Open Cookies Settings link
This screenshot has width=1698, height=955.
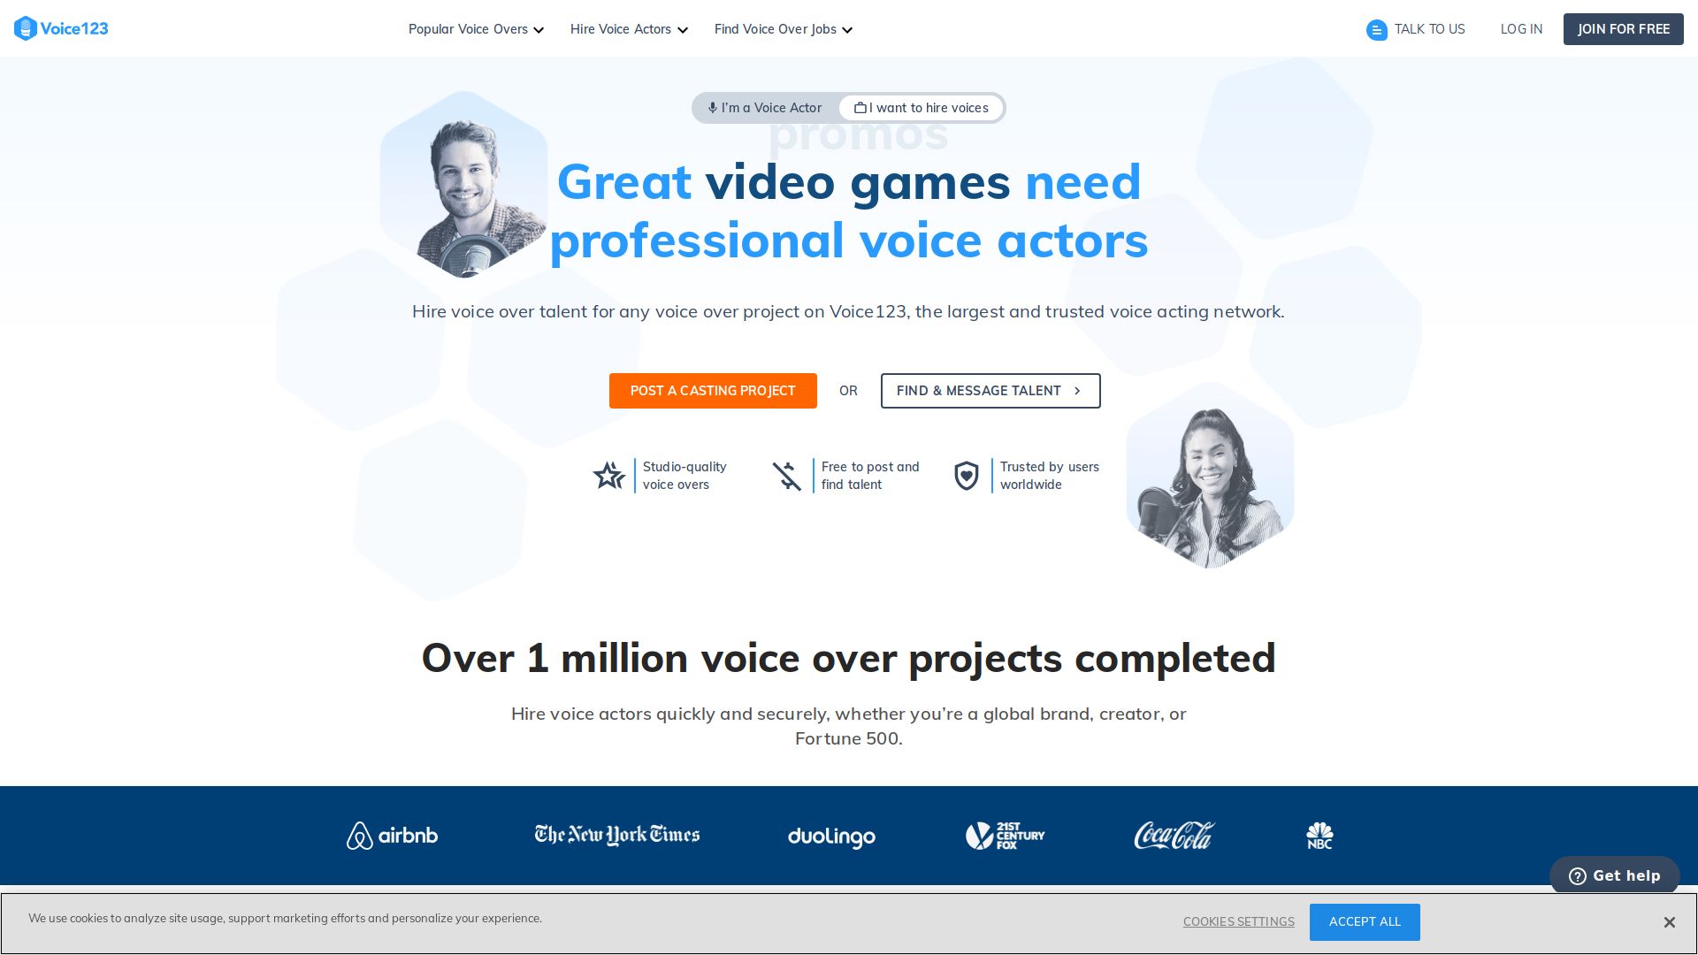coord(1238,921)
